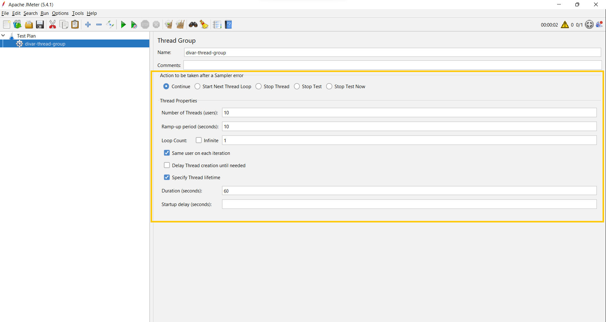Click the Thread Properties section label
Screen dimensions: 606x322
[178, 100]
